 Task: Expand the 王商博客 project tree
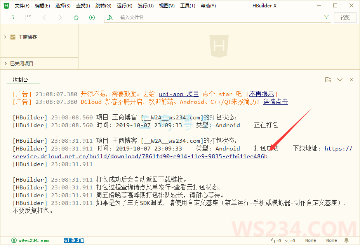pos(5,37)
